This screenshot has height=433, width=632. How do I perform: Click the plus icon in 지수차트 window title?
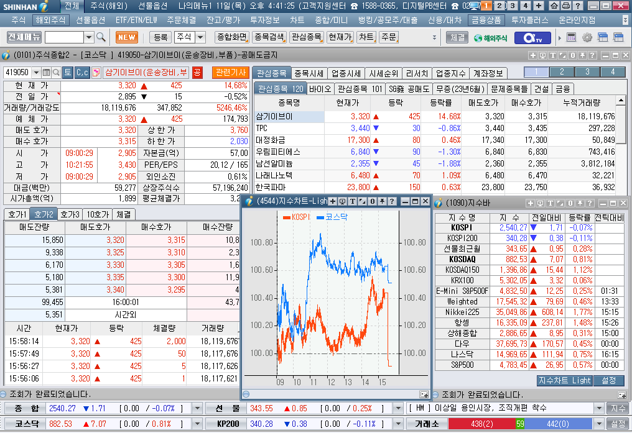333,201
